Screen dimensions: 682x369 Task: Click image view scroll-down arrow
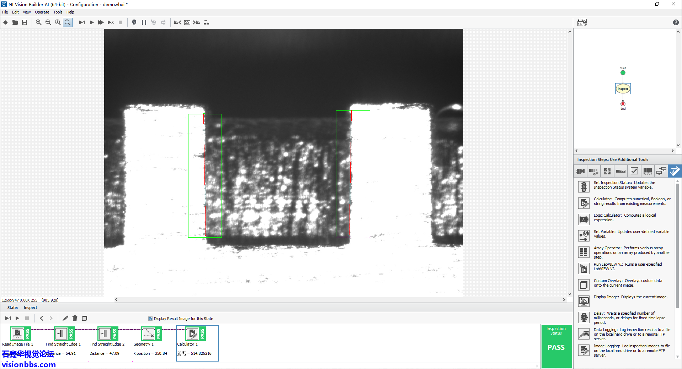(x=570, y=294)
